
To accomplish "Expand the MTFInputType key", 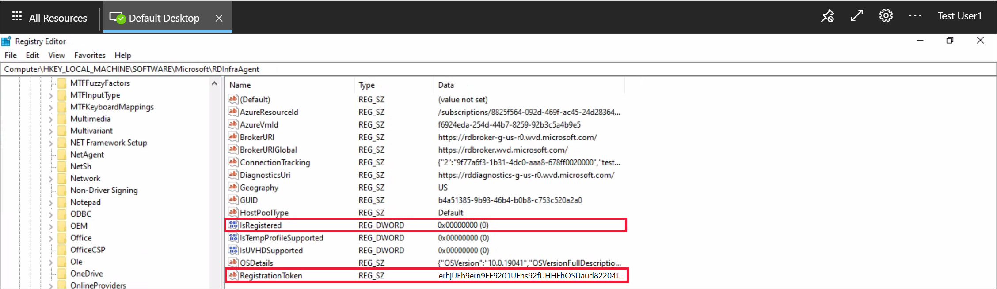I will [50, 95].
